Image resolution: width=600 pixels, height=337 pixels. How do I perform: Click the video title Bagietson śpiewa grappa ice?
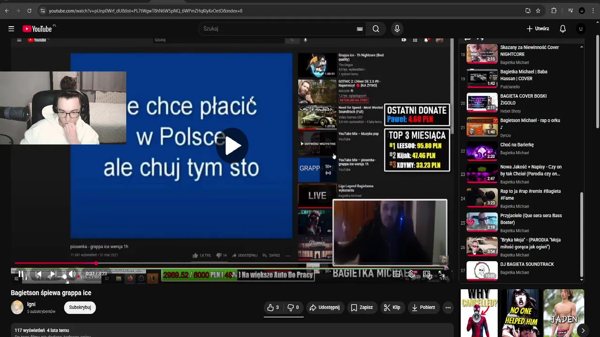pyautogui.click(x=51, y=293)
